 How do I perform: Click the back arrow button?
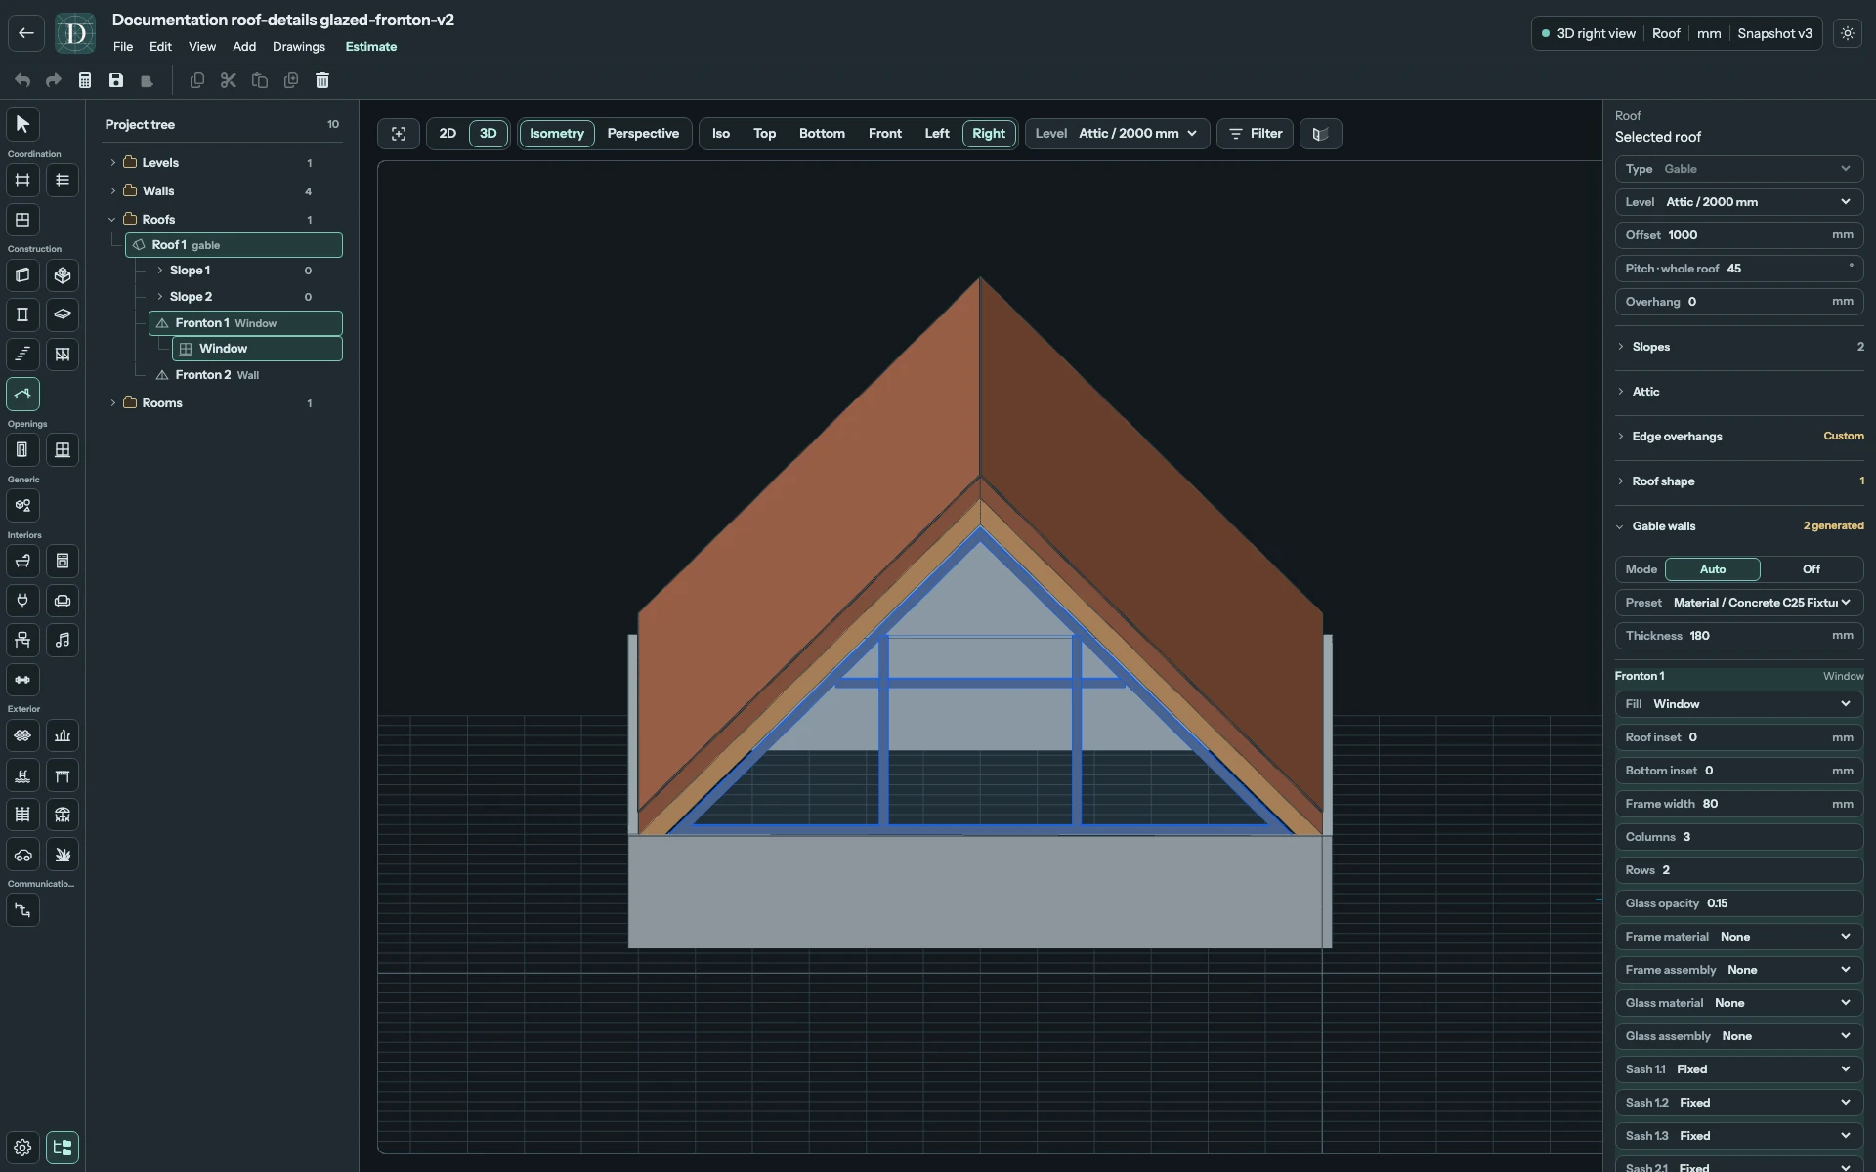tap(26, 33)
